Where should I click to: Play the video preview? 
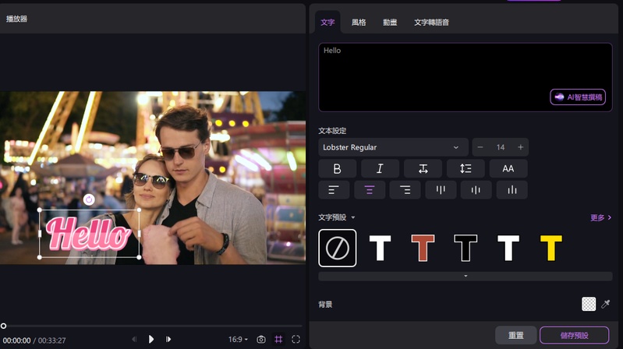151,339
